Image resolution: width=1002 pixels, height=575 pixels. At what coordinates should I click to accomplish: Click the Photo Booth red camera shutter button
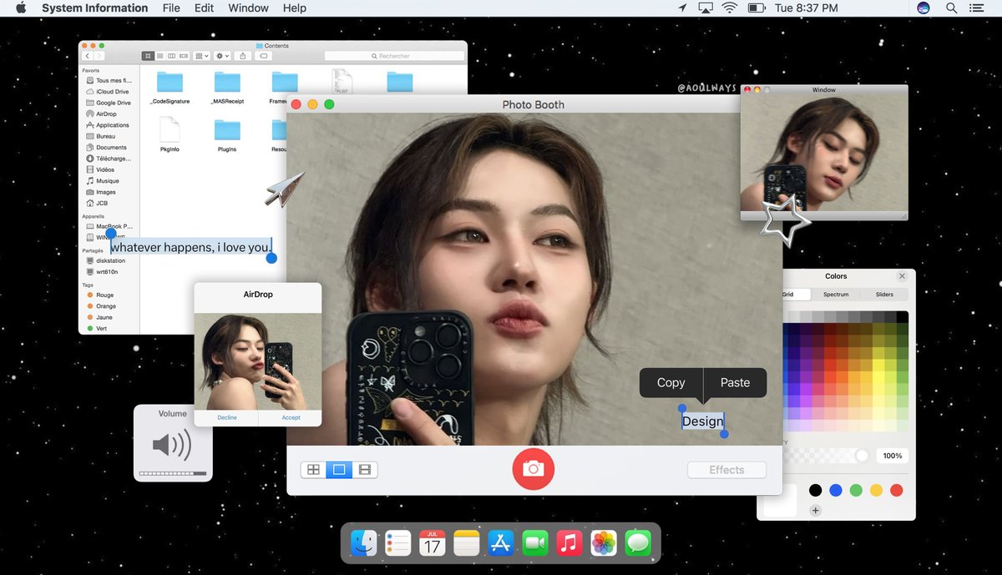pyautogui.click(x=533, y=469)
